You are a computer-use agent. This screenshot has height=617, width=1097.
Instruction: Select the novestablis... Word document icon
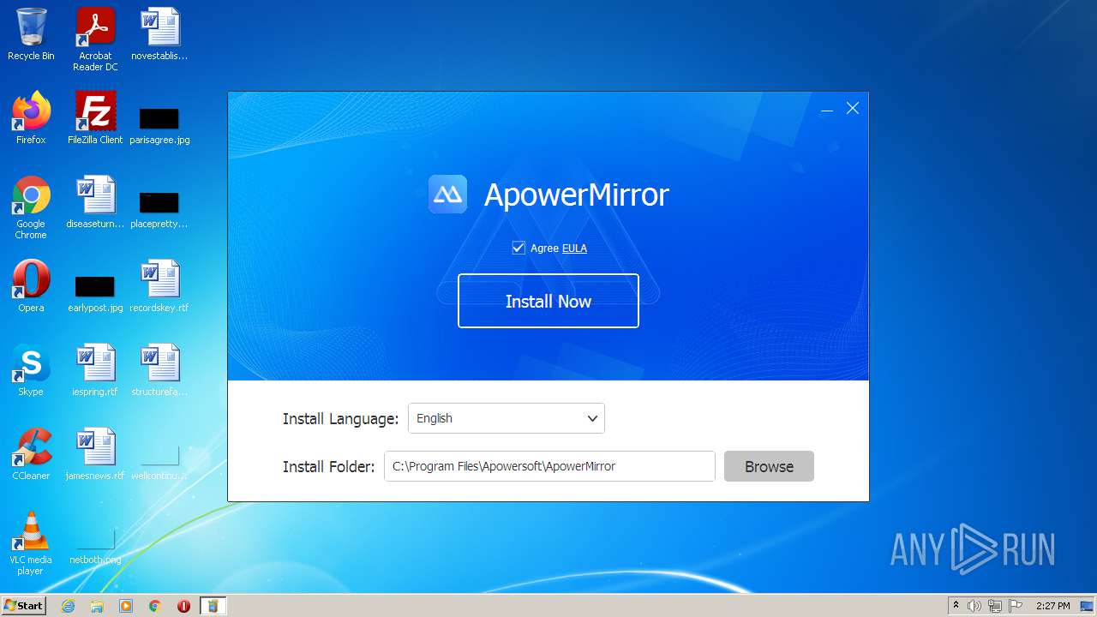159,34
